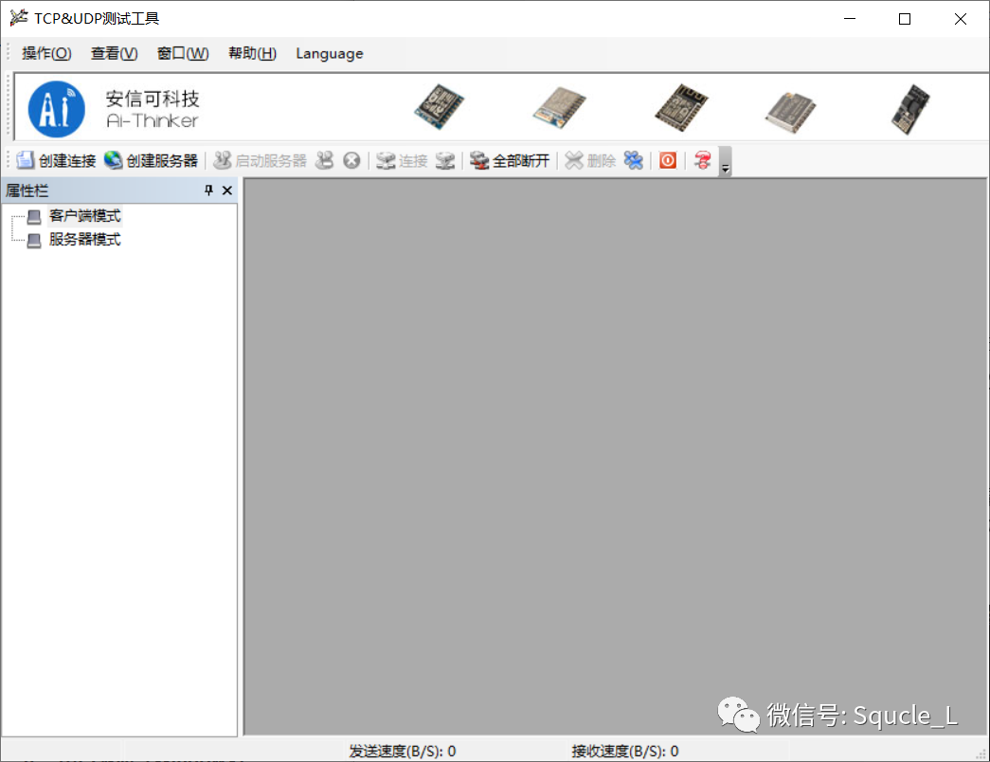The height and width of the screenshot is (762, 990).
Task: Click 启动服务器 toolbar button
Action: 261,160
